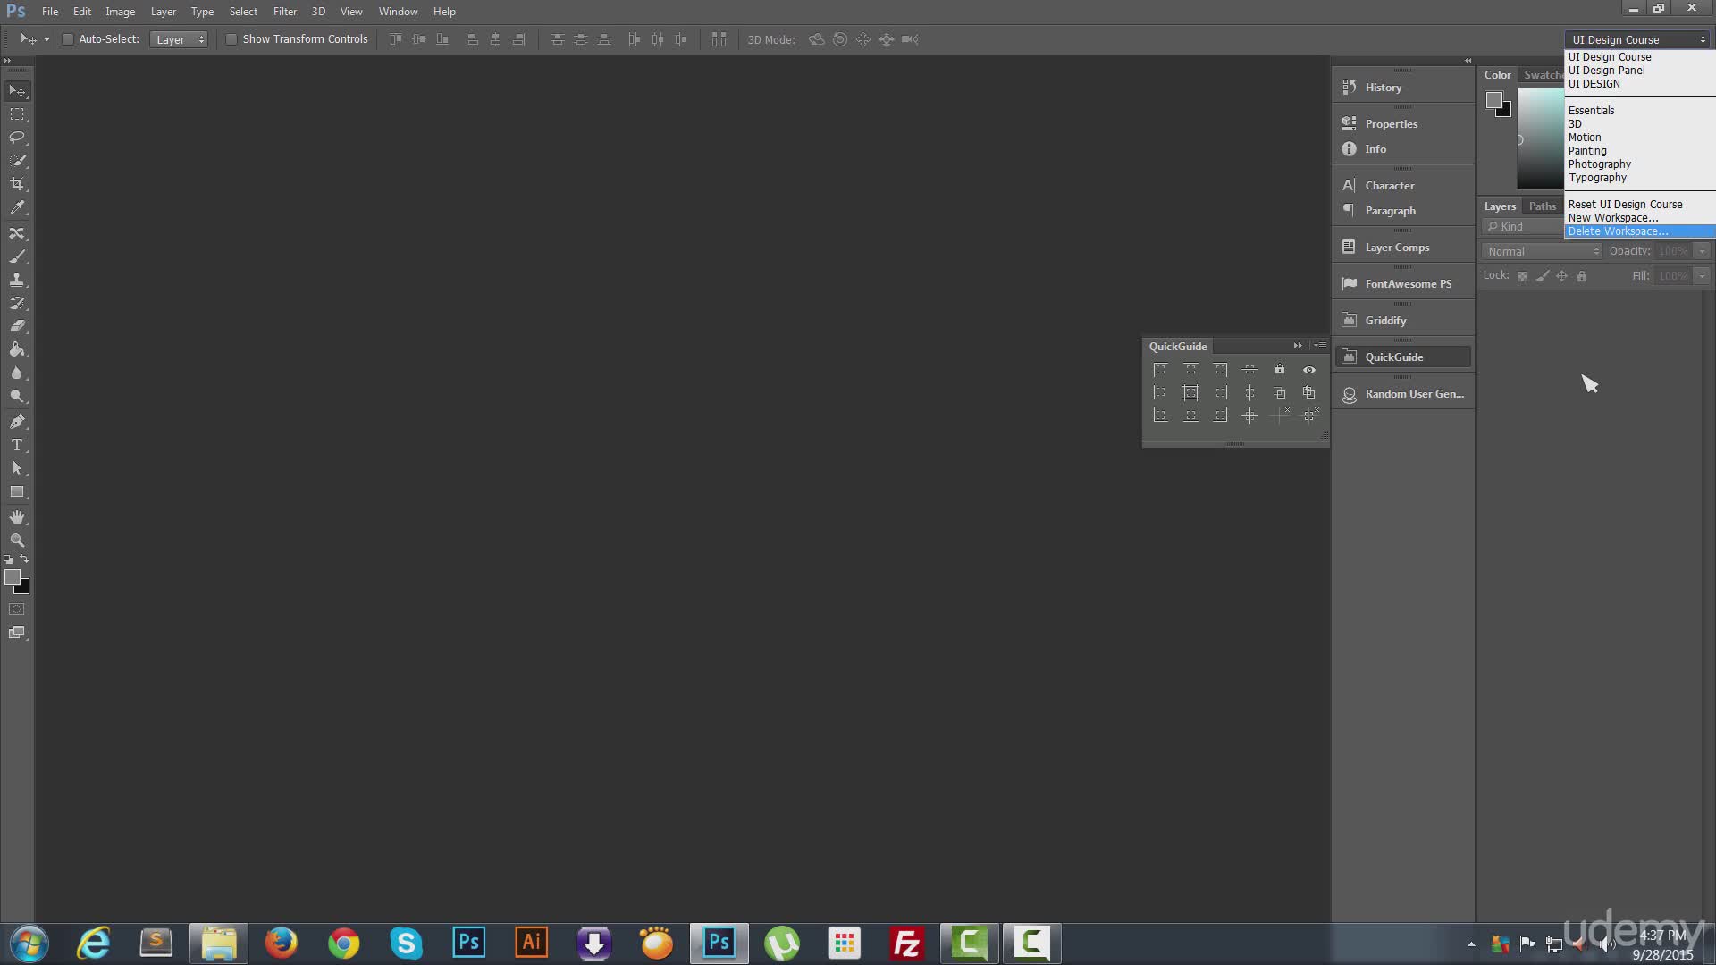Toggle lock image pixels in Layers

[1543, 276]
